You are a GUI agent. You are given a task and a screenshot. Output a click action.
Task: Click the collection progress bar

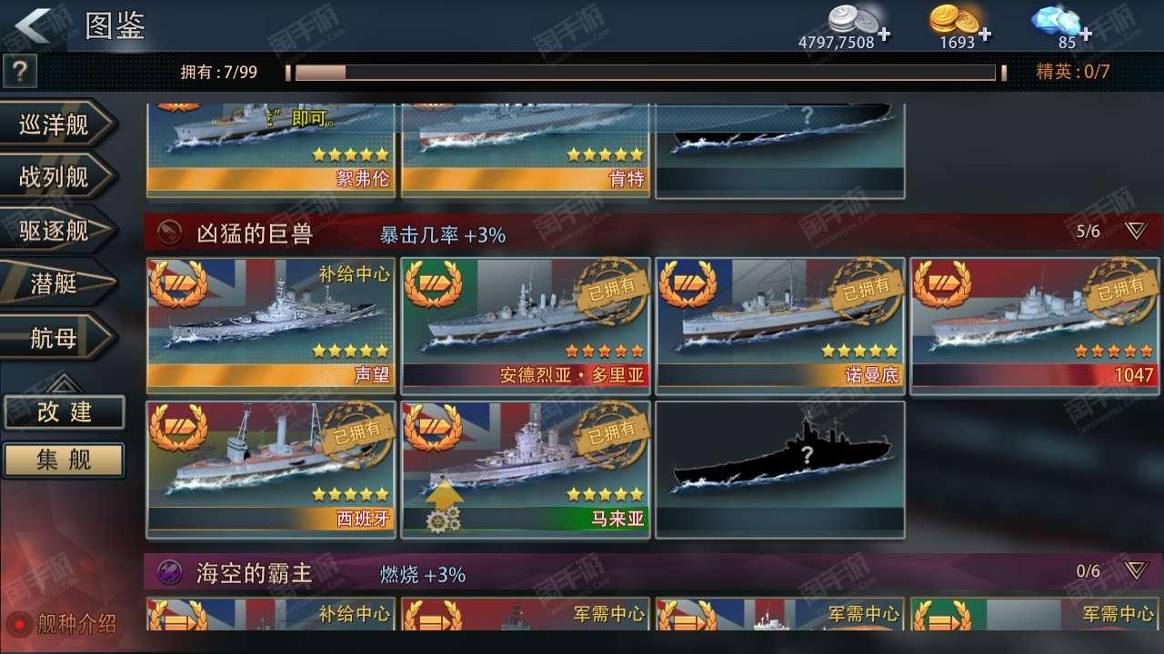coord(645,73)
